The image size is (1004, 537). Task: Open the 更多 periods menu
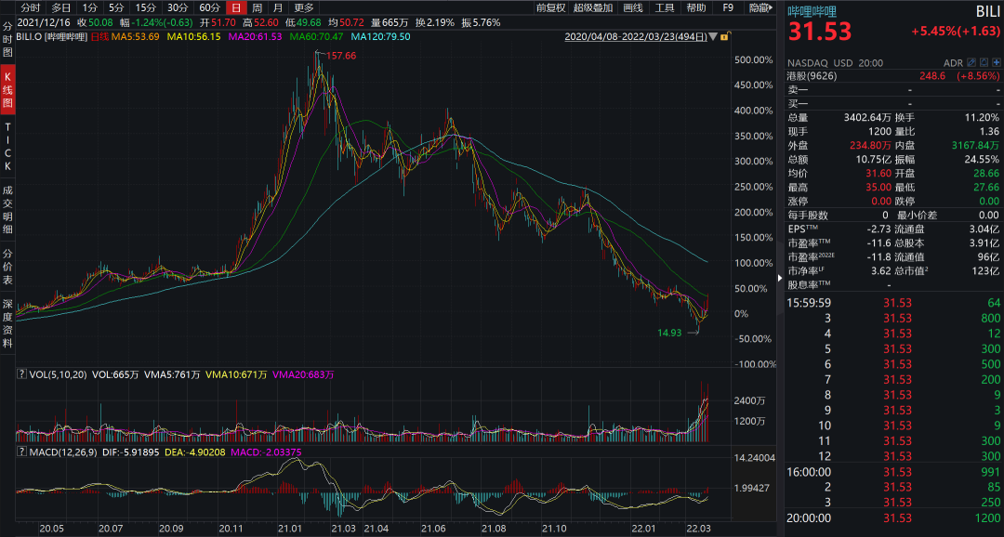[x=303, y=7]
